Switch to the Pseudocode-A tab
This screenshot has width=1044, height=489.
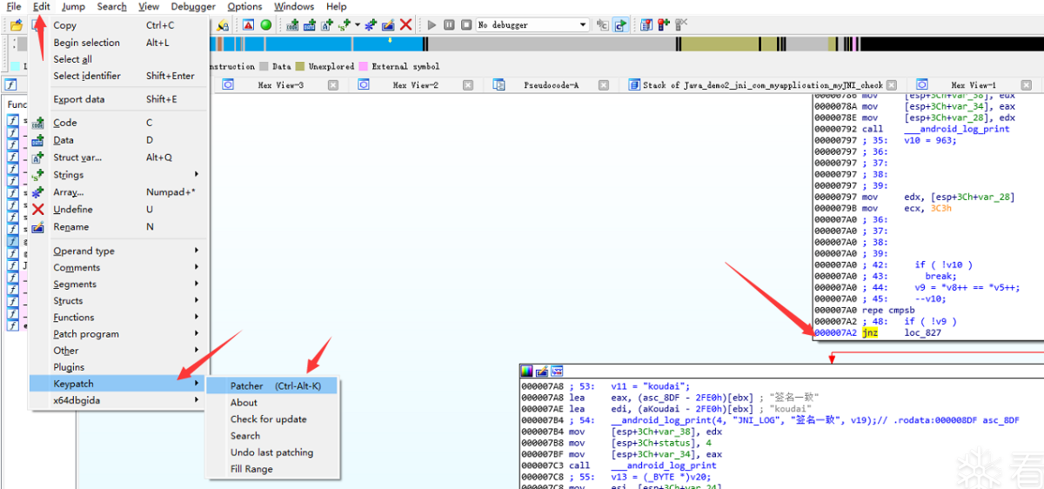pyautogui.click(x=552, y=85)
